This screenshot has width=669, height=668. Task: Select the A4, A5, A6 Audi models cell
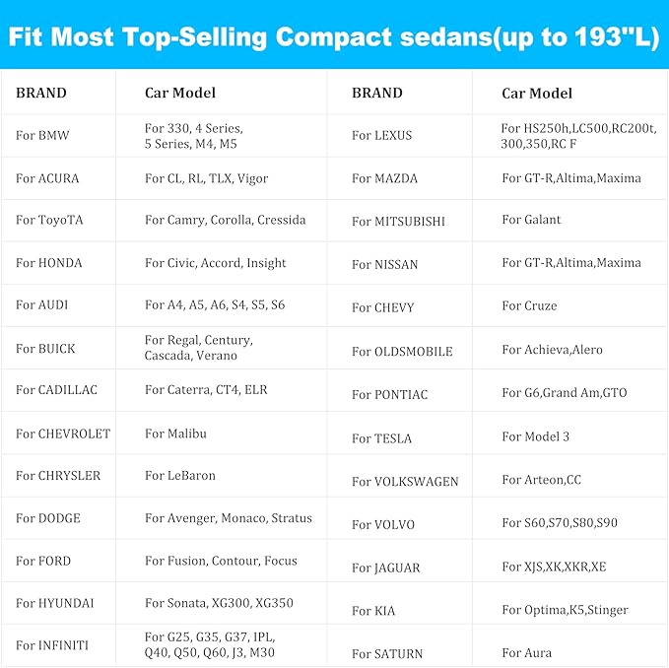click(222, 304)
